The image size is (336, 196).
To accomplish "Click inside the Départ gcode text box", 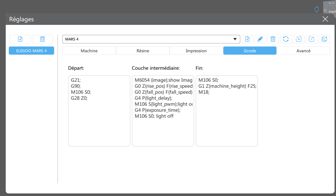I will (99, 111).
